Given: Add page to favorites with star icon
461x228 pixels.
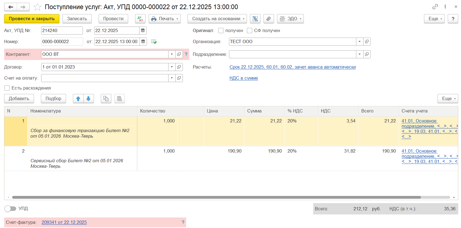Looking at the screenshot, I should point(37,7).
